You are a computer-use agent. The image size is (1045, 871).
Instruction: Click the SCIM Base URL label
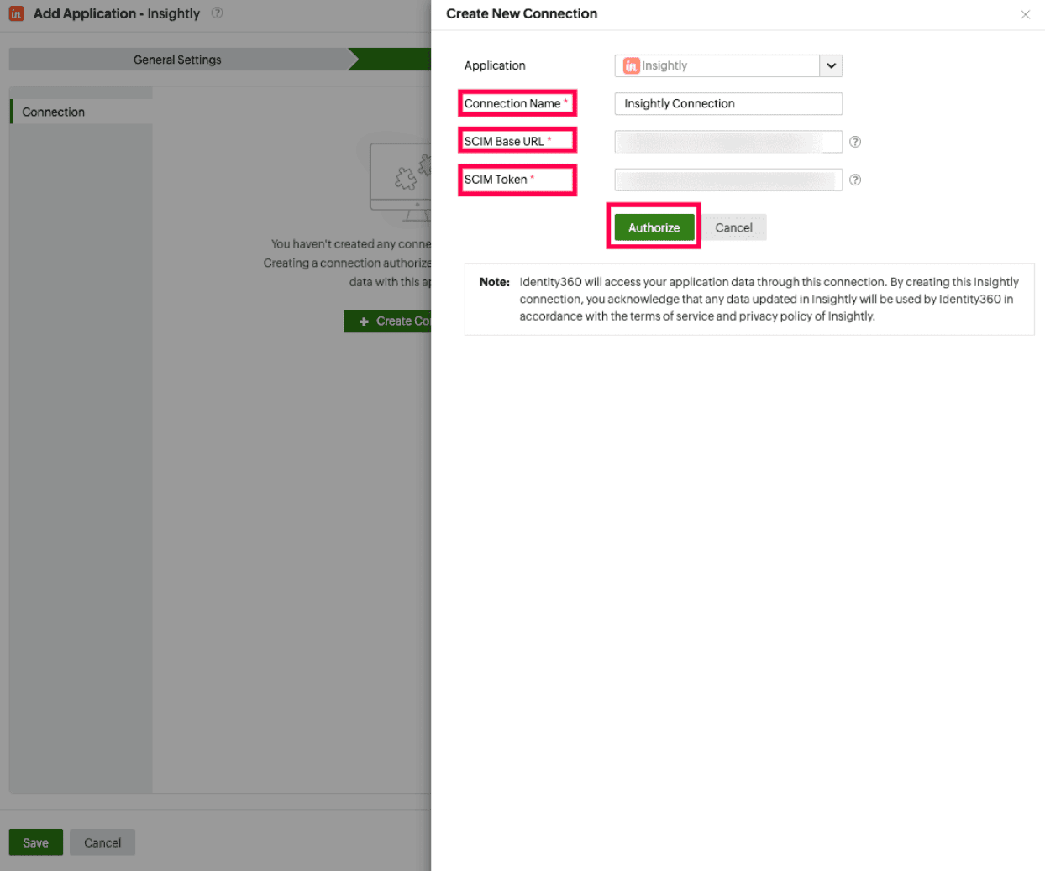tap(504, 141)
